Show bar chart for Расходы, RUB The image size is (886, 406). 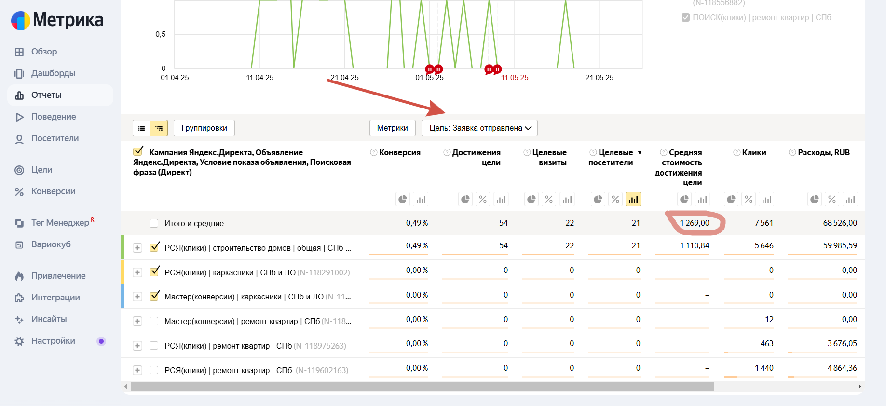[x=850, y=199]
